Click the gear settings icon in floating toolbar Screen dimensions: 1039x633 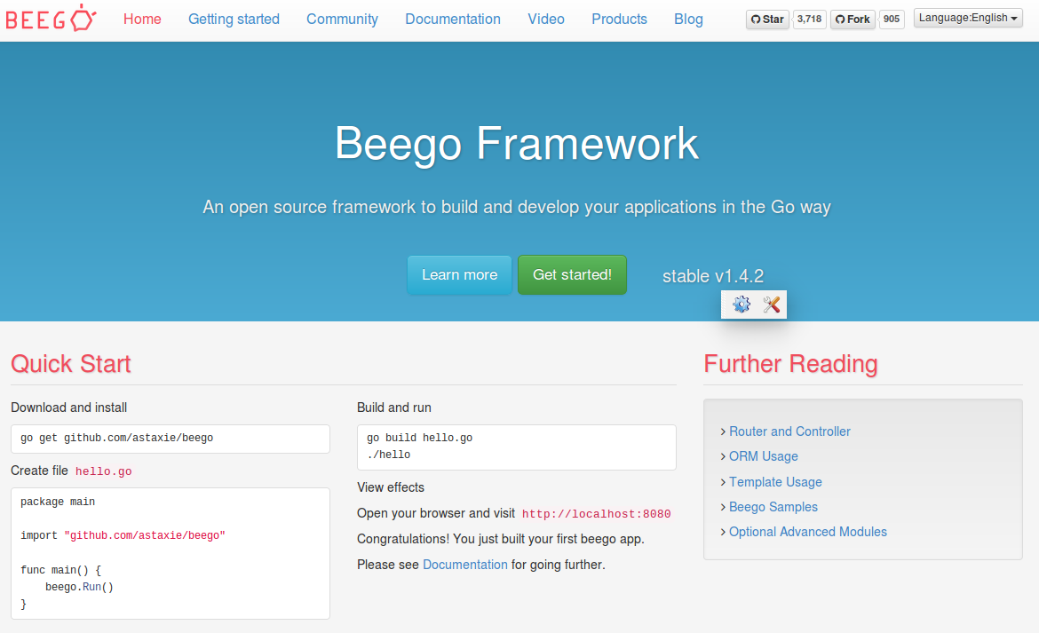[x=742, y=305]
